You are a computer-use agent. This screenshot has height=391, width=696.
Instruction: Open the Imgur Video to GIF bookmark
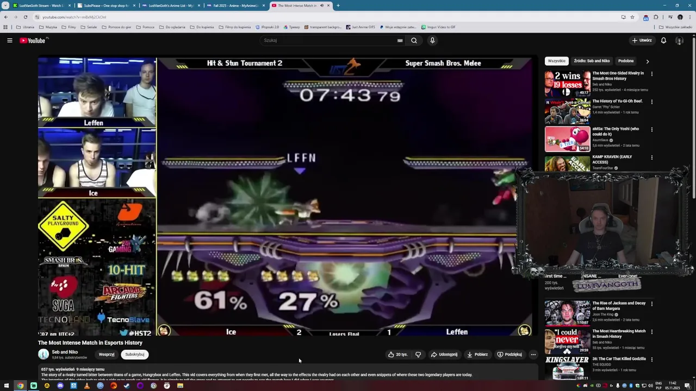[x=438, y=27]
